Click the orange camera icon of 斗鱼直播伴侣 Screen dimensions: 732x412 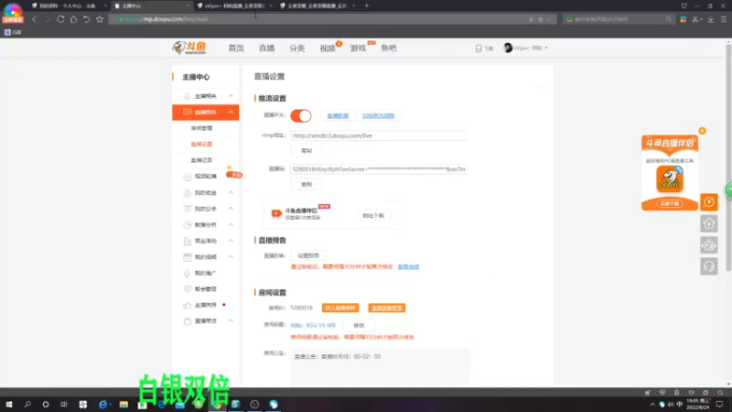276,214
